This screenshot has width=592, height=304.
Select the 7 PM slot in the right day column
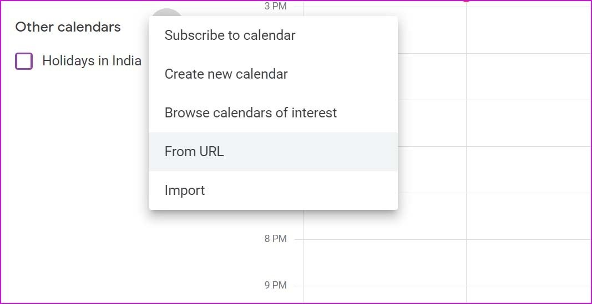tap(529, 216)
